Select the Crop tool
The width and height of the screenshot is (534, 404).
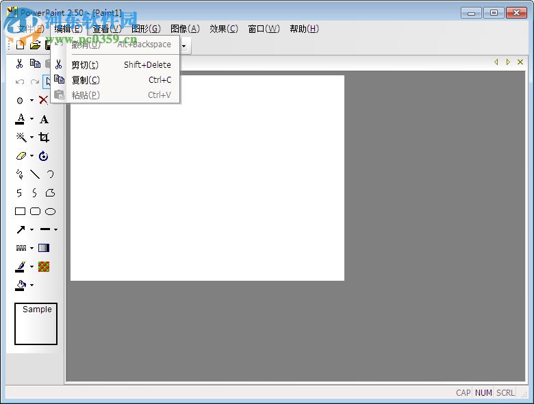[44, 137]
